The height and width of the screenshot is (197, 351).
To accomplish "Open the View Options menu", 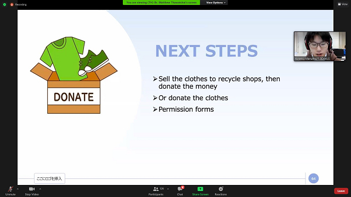I will [216, 2].
